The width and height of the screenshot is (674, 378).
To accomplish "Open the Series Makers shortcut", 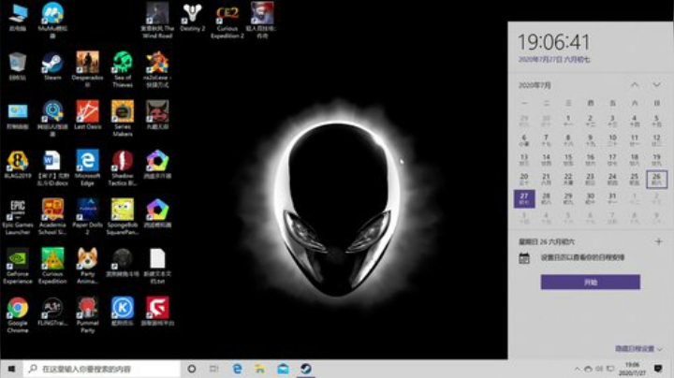I will coord(123,118).
